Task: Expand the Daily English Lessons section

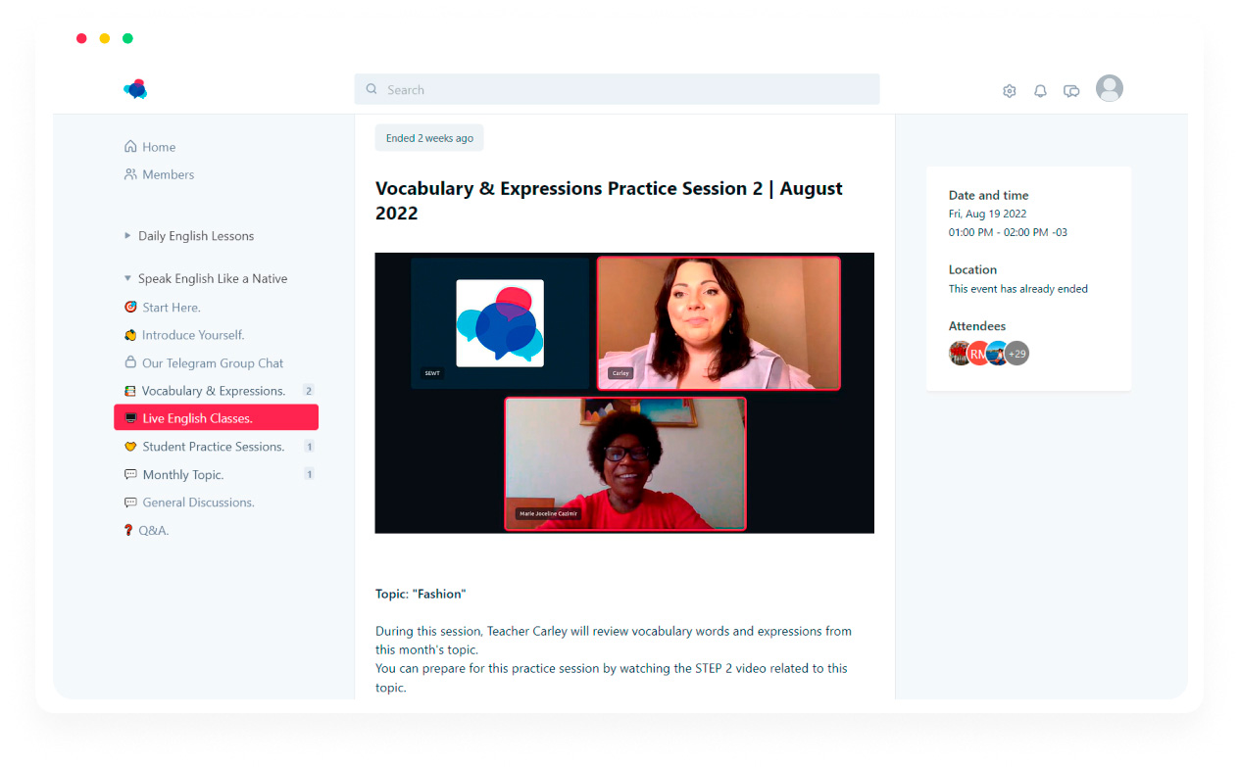Action: 127,236
